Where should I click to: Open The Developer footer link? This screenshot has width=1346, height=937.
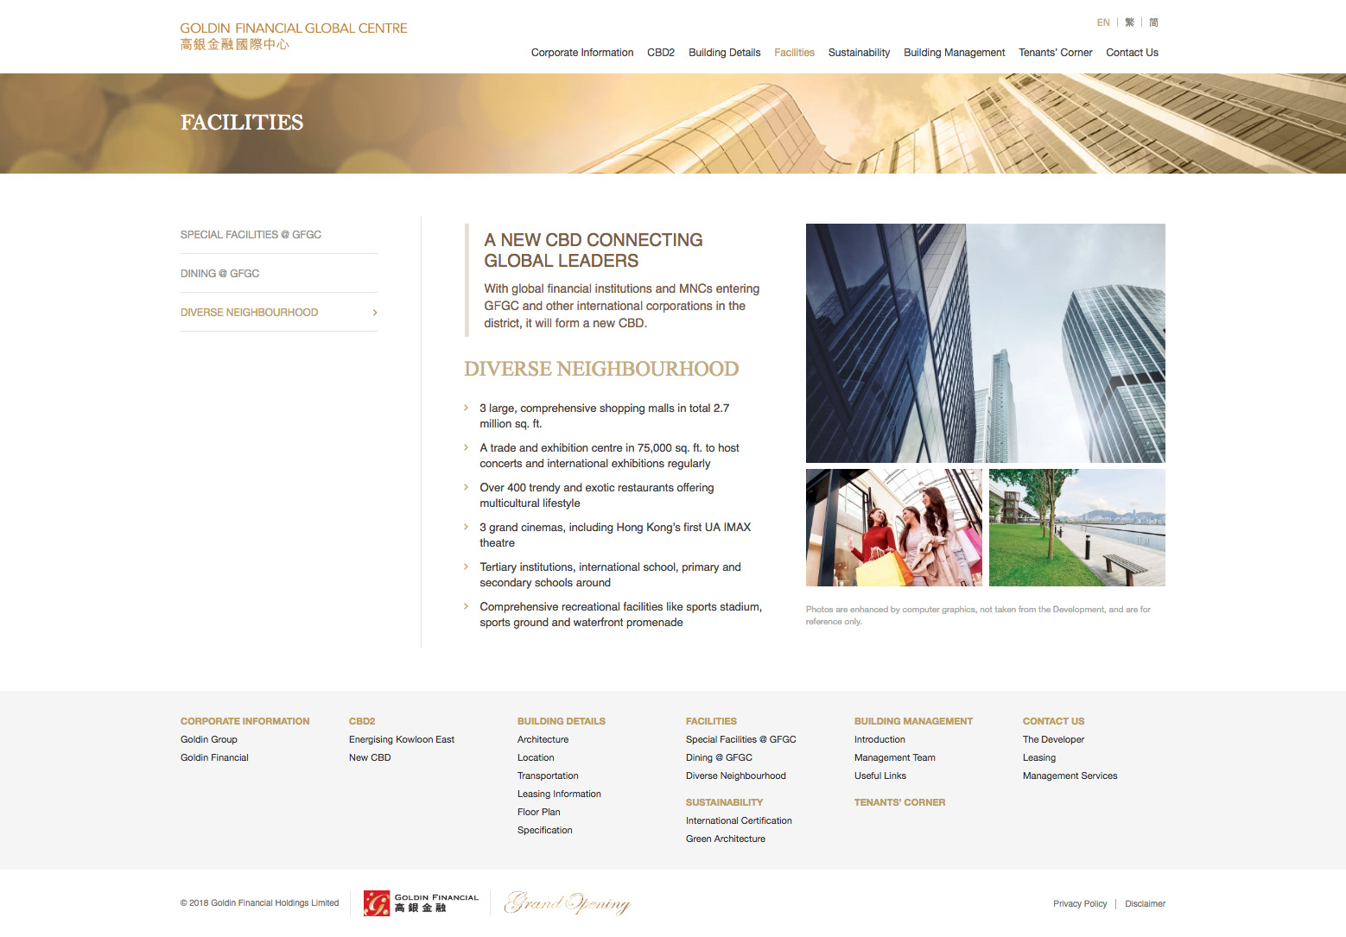pos(1053,740)
